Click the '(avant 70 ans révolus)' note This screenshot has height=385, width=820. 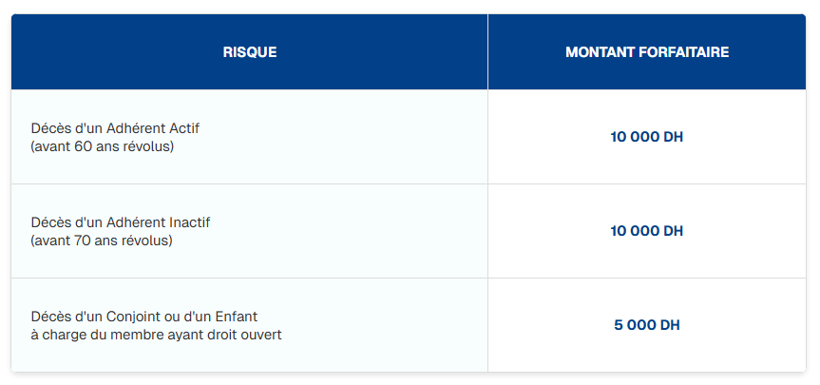(102, 241)
